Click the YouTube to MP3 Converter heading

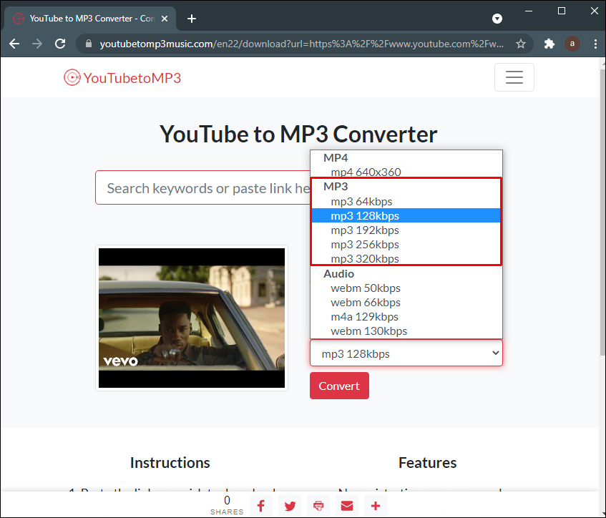(298, 134)
